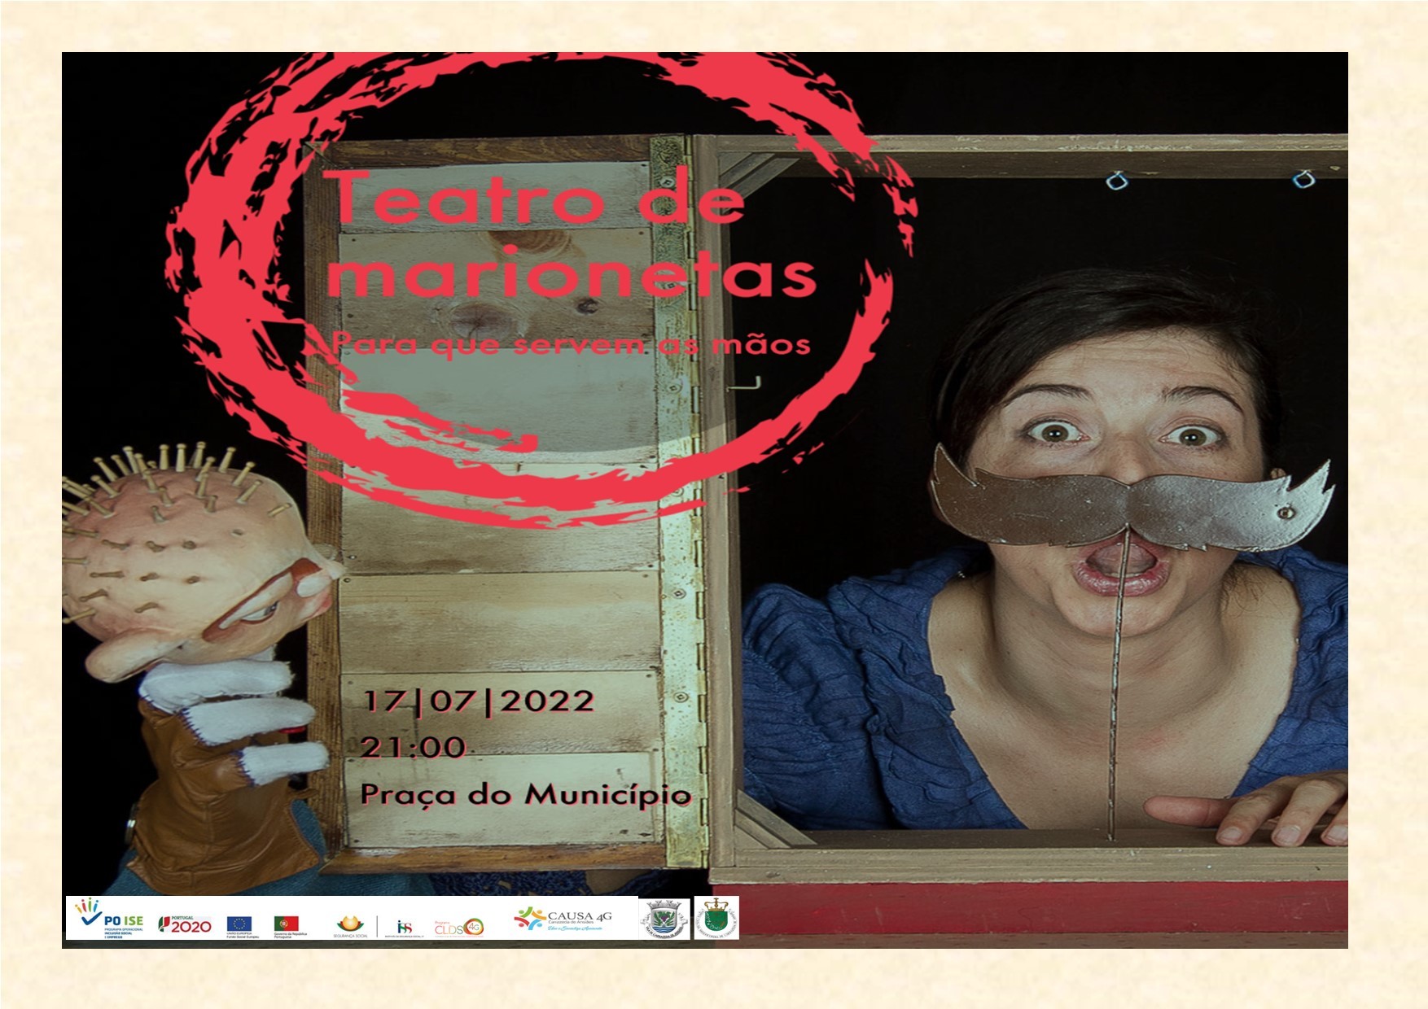The height and width of the screenshot is (1009, 1428).
Task: Click the 21:00 time text
Action: (414, 747)
